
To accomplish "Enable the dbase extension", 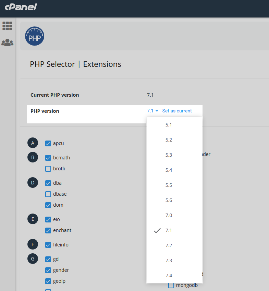I will tap(48, 194).
